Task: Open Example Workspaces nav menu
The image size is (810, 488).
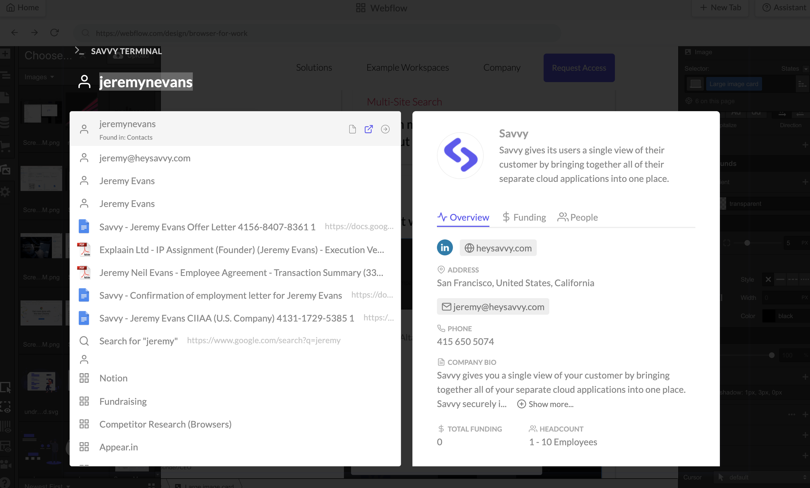Action: click(x=407, y=67)
